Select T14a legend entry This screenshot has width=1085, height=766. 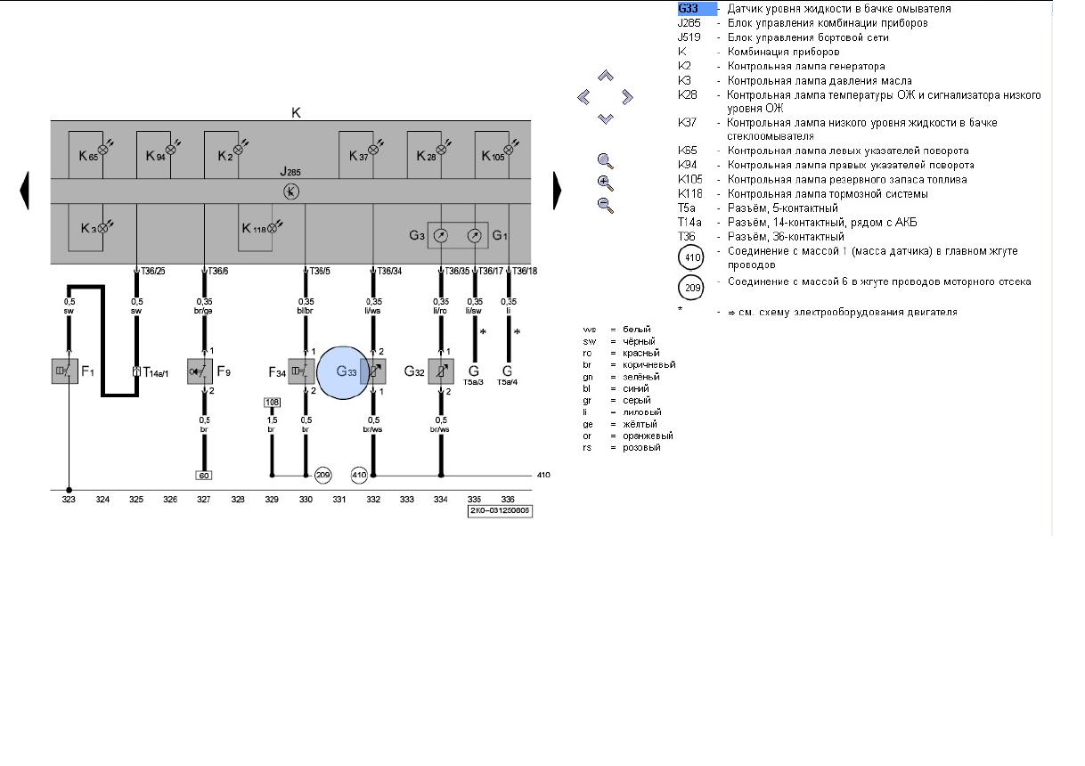[797, 222]
